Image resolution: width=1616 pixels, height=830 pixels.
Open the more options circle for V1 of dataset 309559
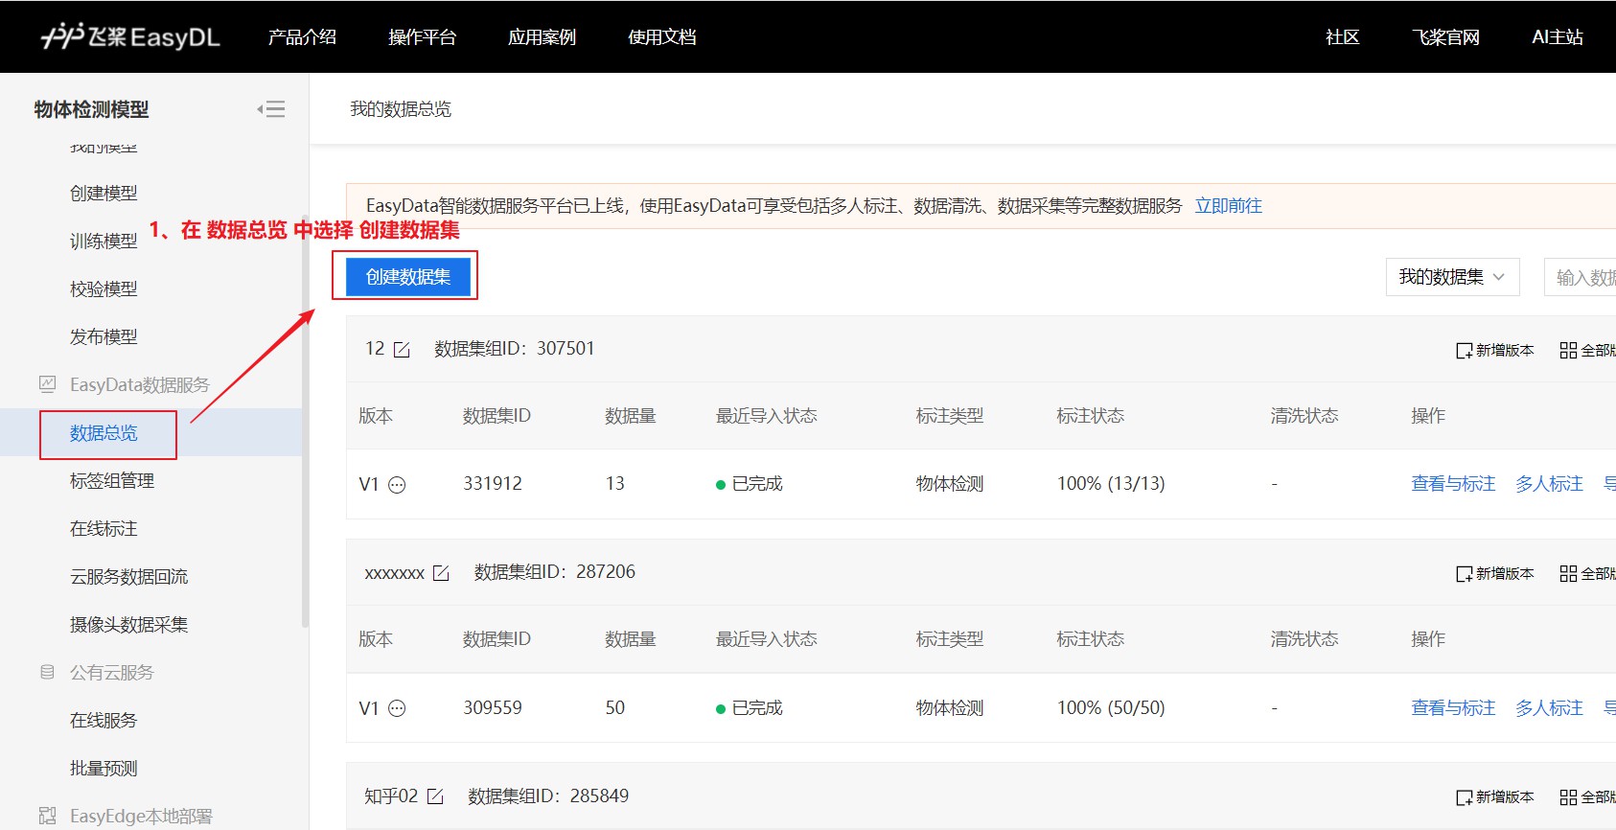point(397,708)
